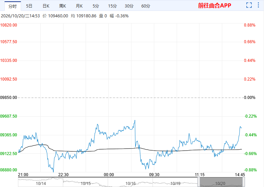This screenshot has width=264, height=187.
Task: Open the vertical three-dot menu
Action: pyautogui.click(x=258, y=5)
